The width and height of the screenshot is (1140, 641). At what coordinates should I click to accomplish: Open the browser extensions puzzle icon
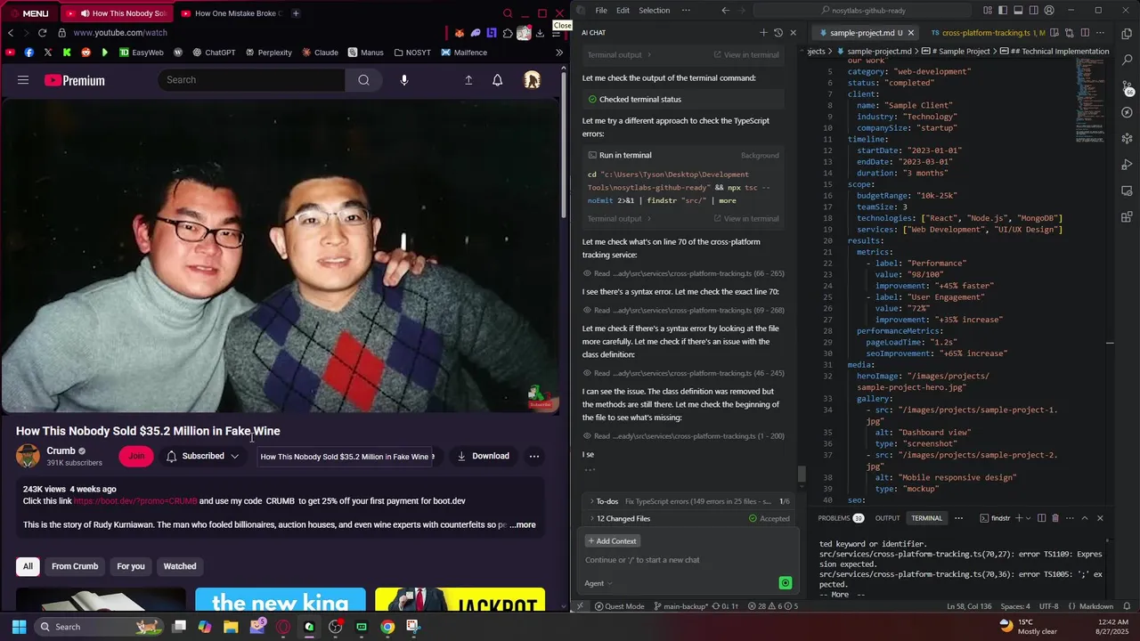508,33
